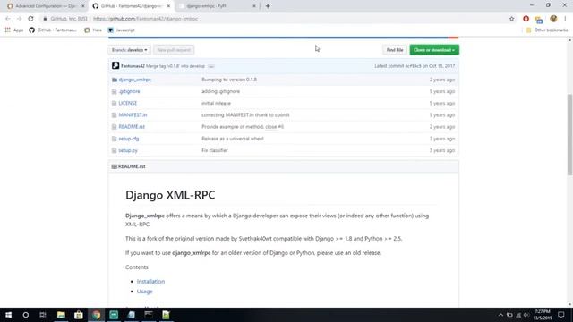
Task: Expand the Clone or download dropdown
Action: pos(434,50)
